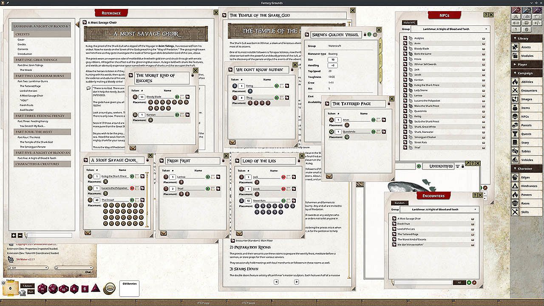Open 'Fresh Fruit' in the Encounters list

tap(404, 224)
